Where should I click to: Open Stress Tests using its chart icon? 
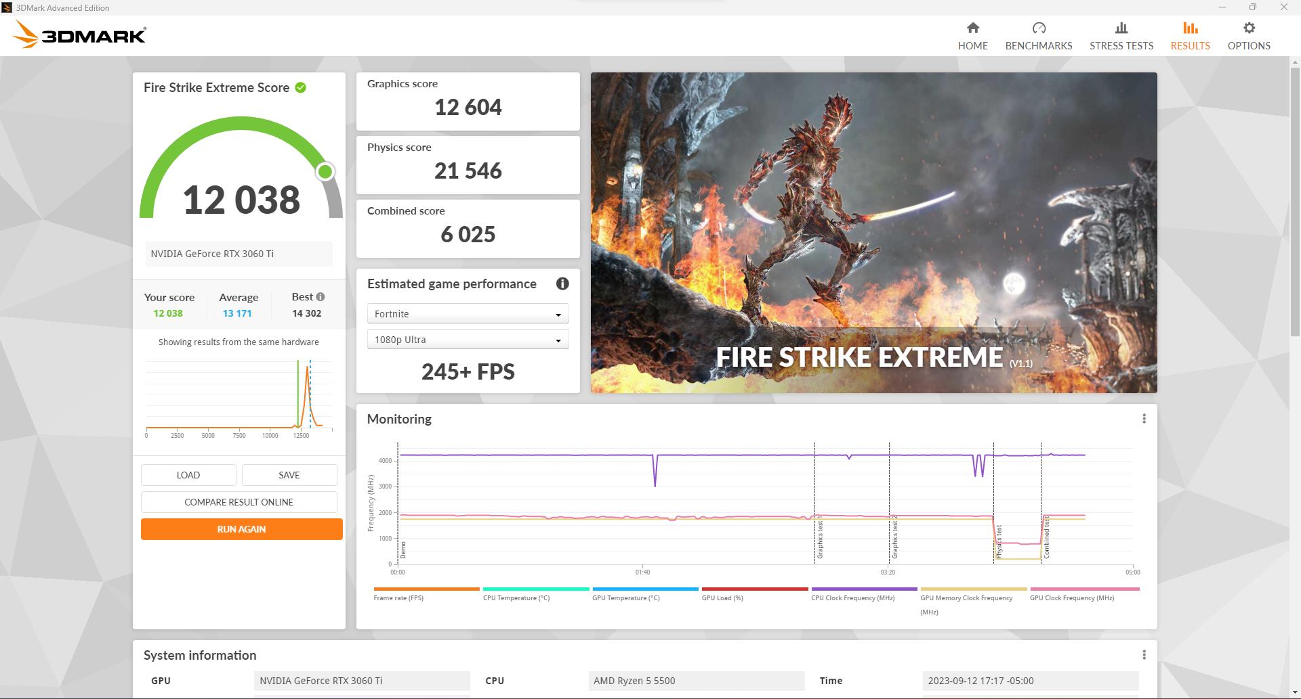(x=1121, y=28)
